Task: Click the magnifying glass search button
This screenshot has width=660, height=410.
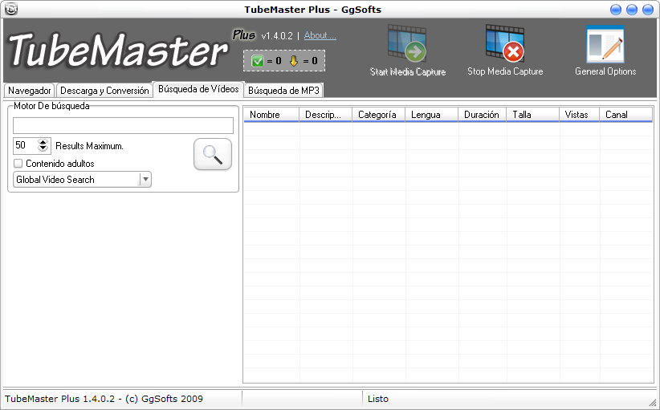Action: pos(213,155)
